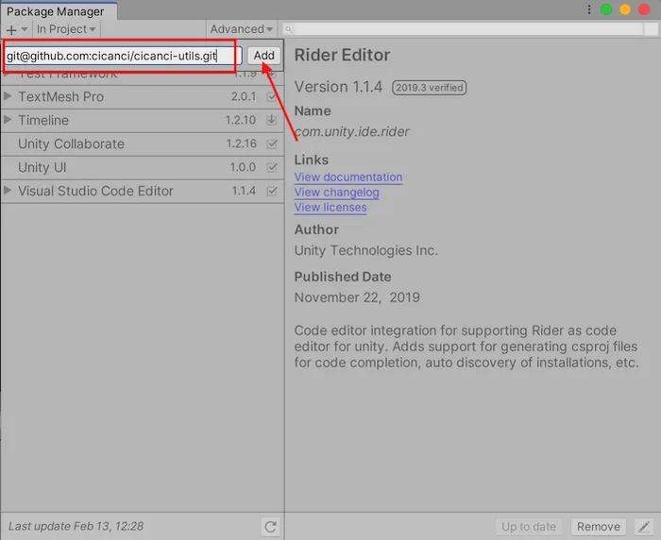Open the In Project filter dropdown

click(x=66, y=29)
